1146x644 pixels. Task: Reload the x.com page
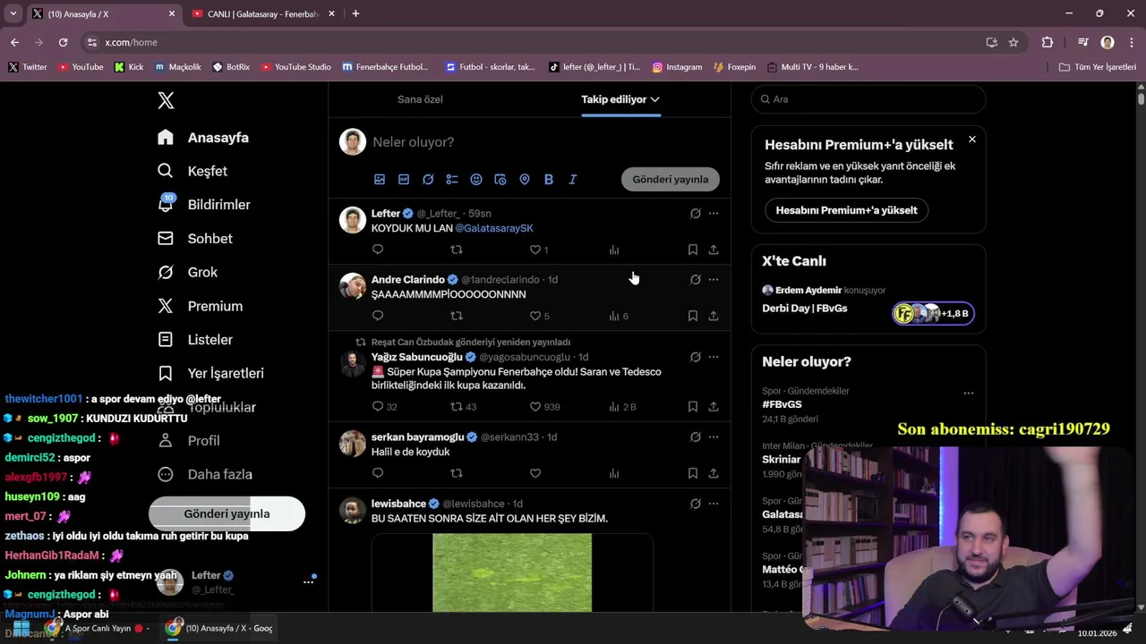63,42
